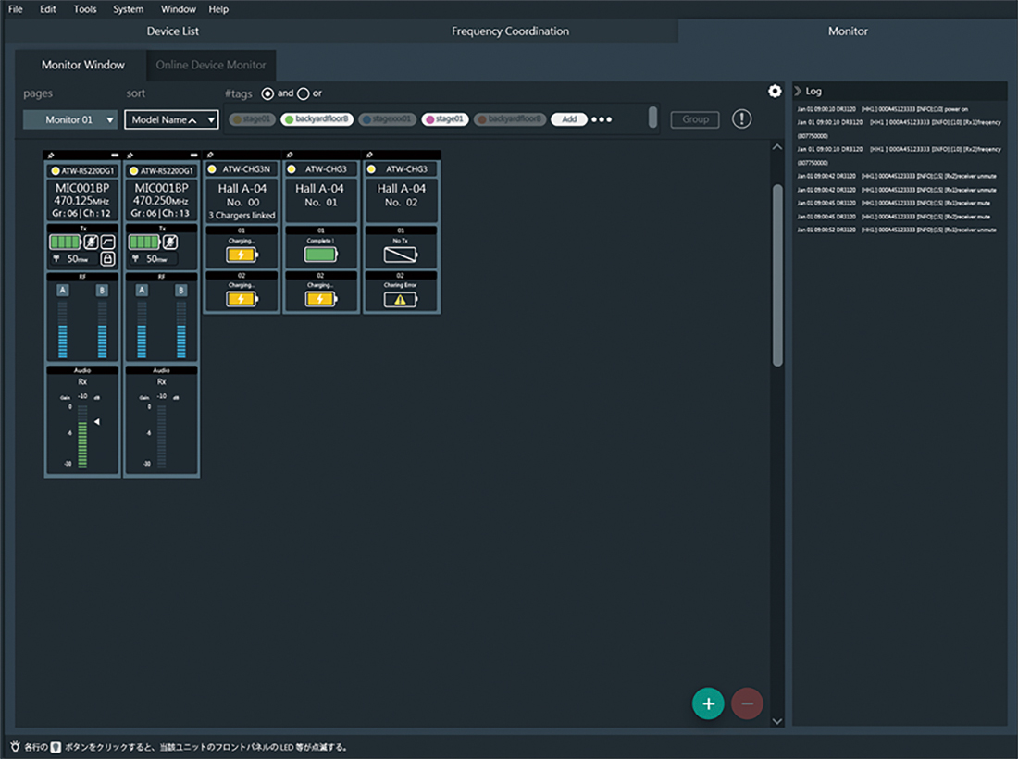Pin the ATW-CHG3N charger card

210,155
